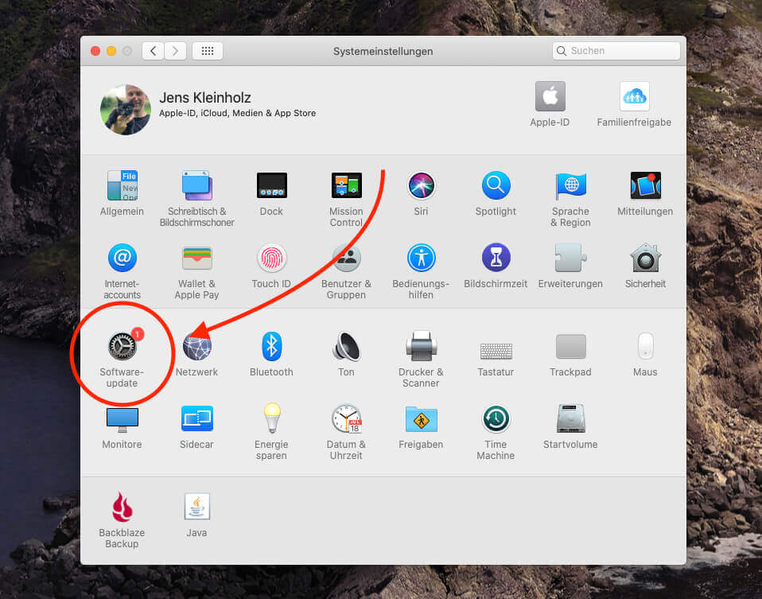Click Apple-ID, iCloud, Medien & App Store subtitle
This screenshot has height=599, width=762.
(238, 113)
